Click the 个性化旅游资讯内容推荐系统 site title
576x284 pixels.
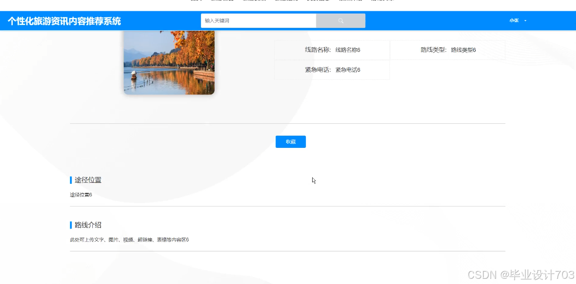point(64,21)
